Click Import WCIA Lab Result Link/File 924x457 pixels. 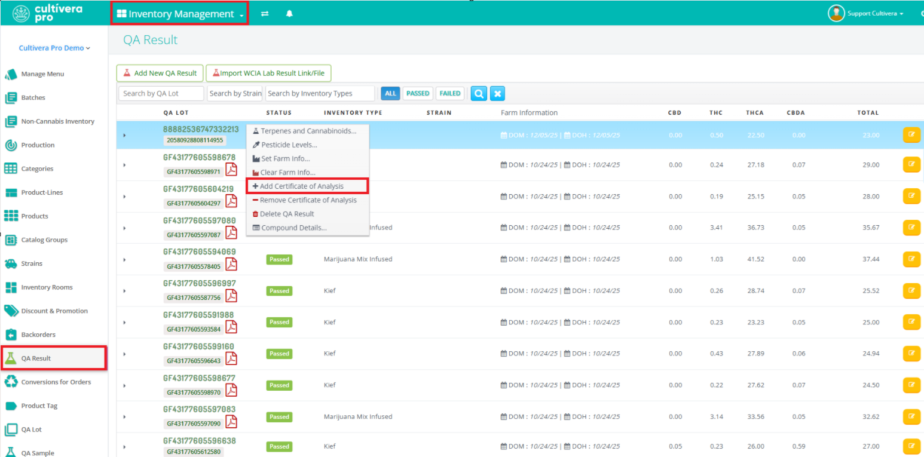269,73
